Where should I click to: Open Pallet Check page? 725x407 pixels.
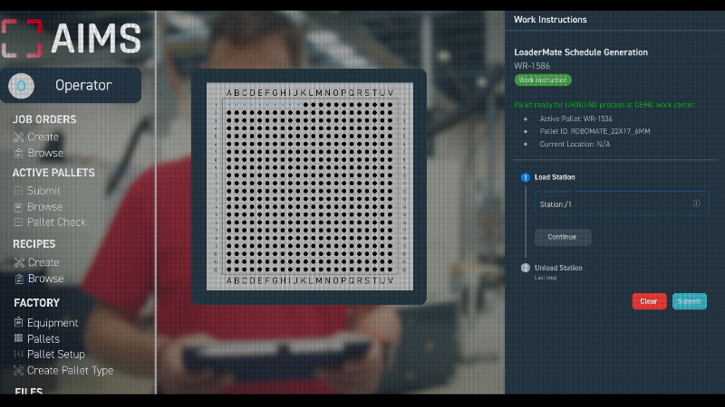56,222
